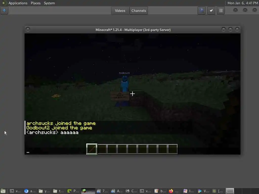
Task: Open the System menu
Action: 49,3
